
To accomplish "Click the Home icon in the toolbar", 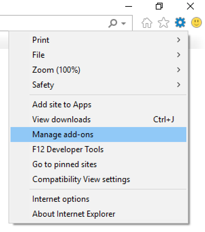I will click(147, 23).
